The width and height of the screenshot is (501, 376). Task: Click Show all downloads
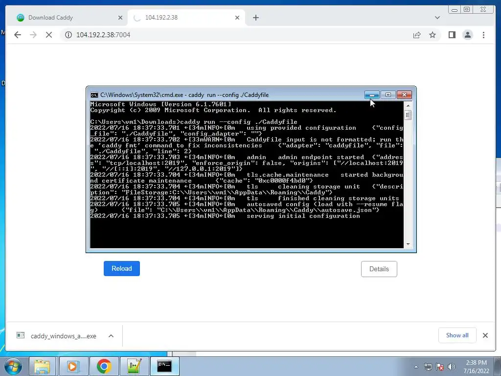[457, 335]
